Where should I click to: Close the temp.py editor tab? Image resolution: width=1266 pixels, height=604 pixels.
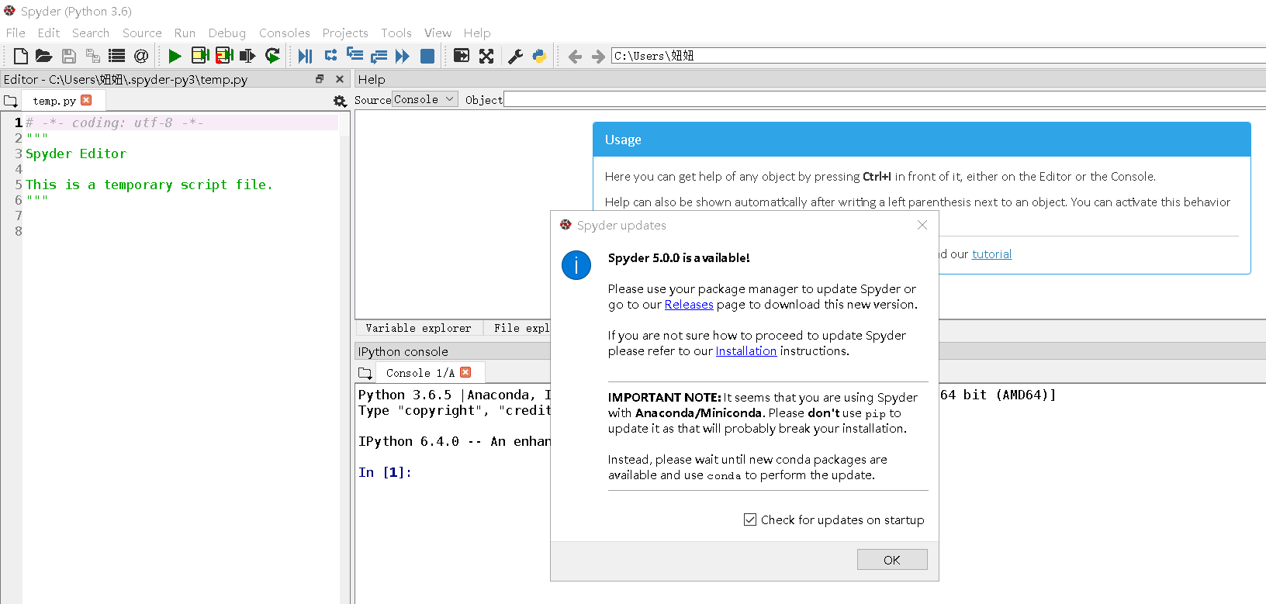point(86,100)
